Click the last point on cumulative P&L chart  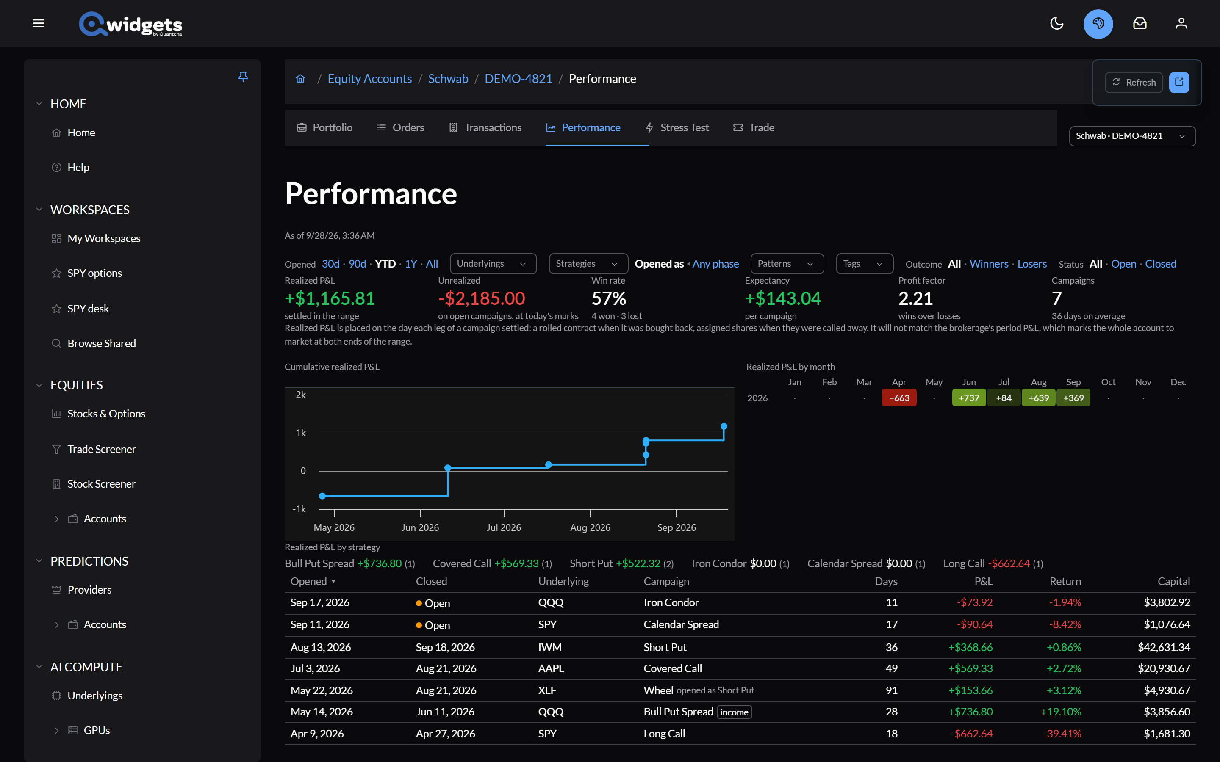click(724, 426)
